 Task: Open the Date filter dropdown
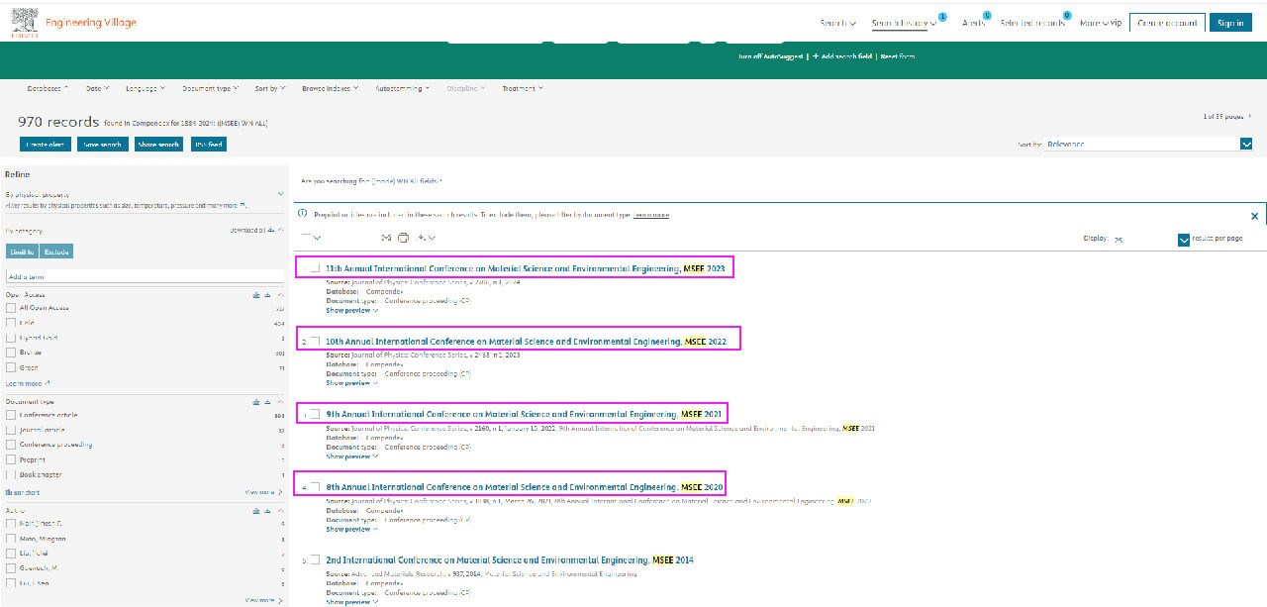98,88
